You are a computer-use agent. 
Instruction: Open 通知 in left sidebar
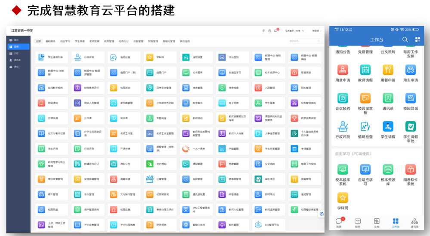(19, 67)
